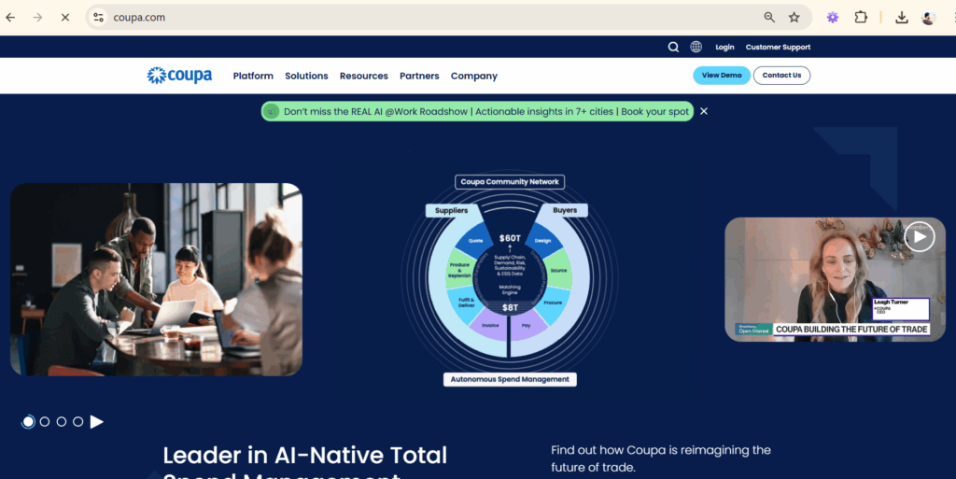The height and width of the screenshot is (479, 956).
Task: Select fourth carousel slide dot
Action: 78,422
